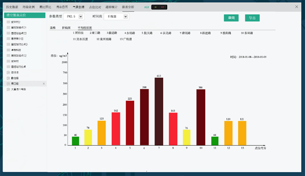Open the 污染日历 tab
305x176 pixels.
click(x=62, y=7)
